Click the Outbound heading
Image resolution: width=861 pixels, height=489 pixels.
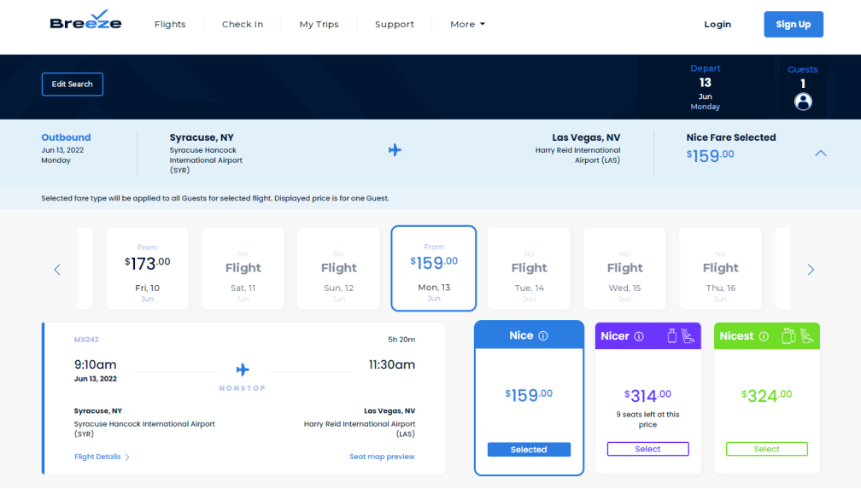coord(66,137)
